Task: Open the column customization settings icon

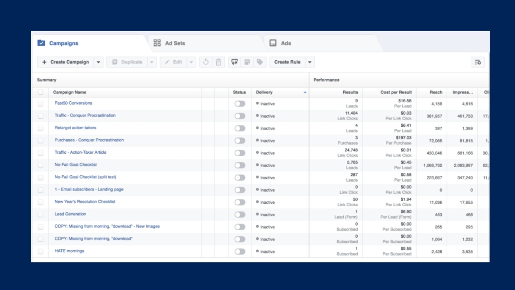Action: pos(478,62)
